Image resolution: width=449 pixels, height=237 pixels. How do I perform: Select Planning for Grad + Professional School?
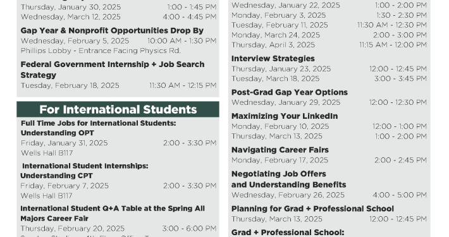point(312,209)
